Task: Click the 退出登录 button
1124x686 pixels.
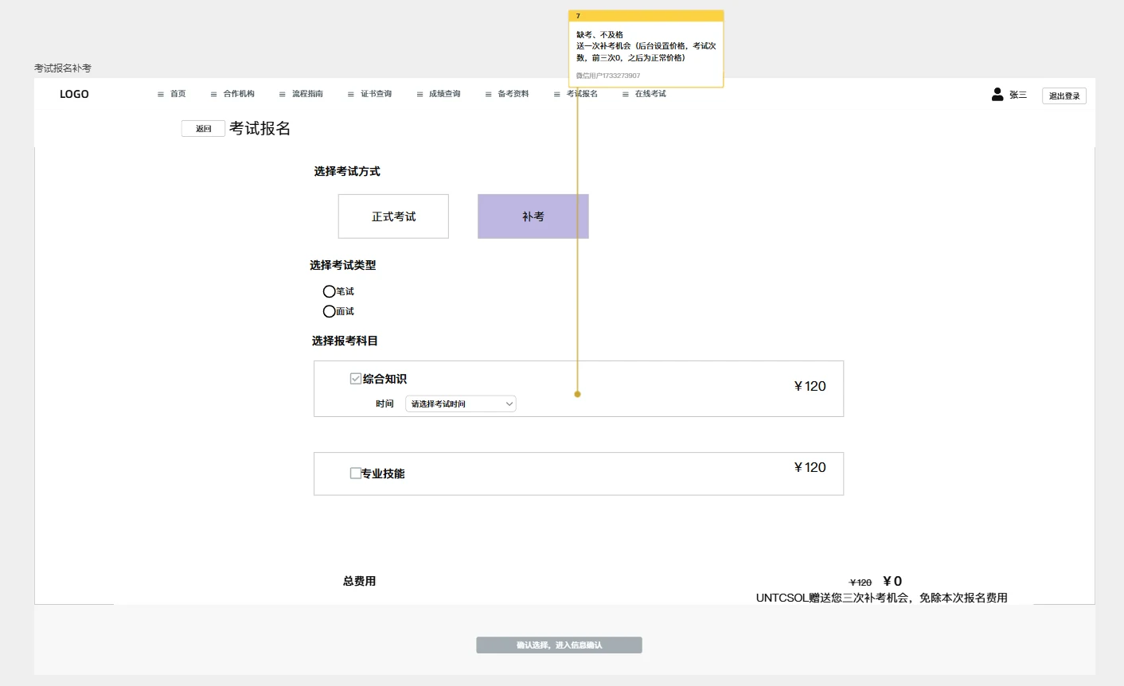Action: pos(1064,95)
